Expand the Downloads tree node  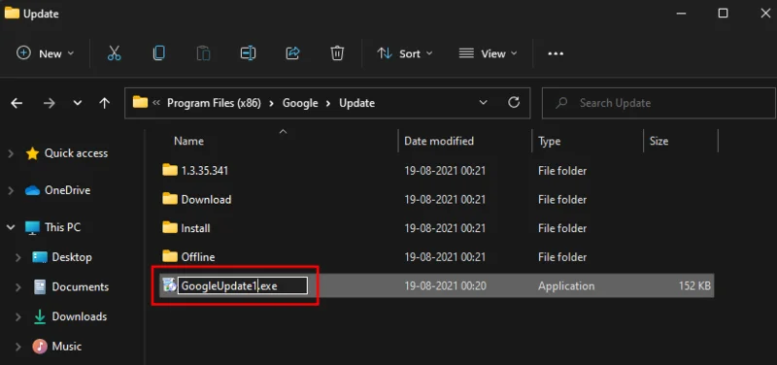click(x=18, y=317)
